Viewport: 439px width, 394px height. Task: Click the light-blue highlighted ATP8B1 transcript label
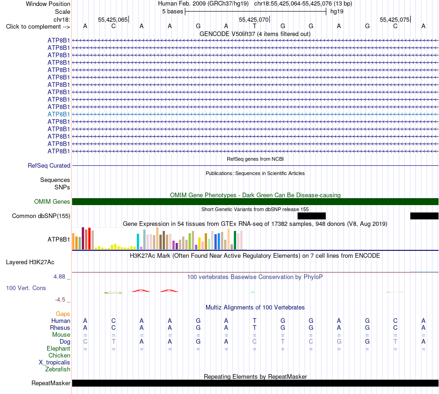point(59,114)
